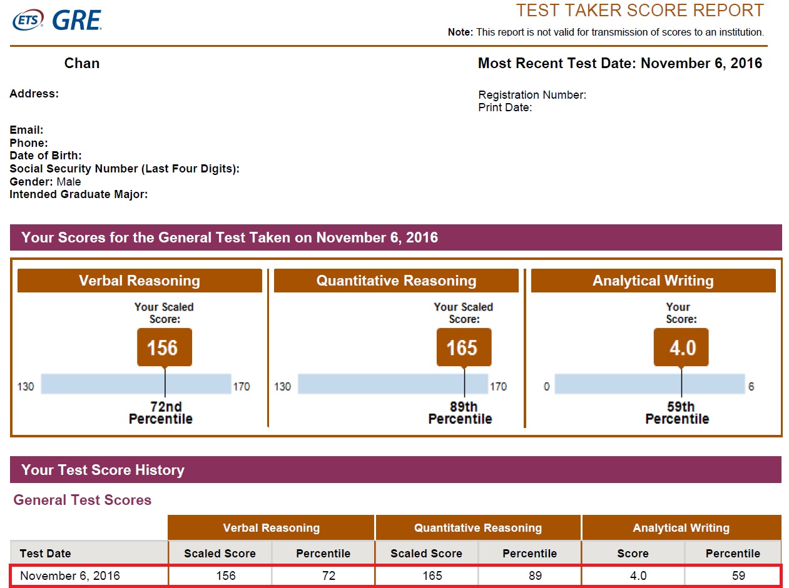
Task: Click the Email label
Action: point(26,130)
